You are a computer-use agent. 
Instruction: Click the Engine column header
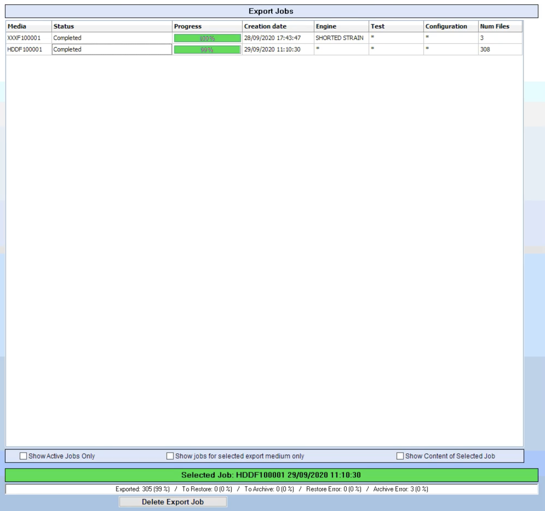(341, 26)
